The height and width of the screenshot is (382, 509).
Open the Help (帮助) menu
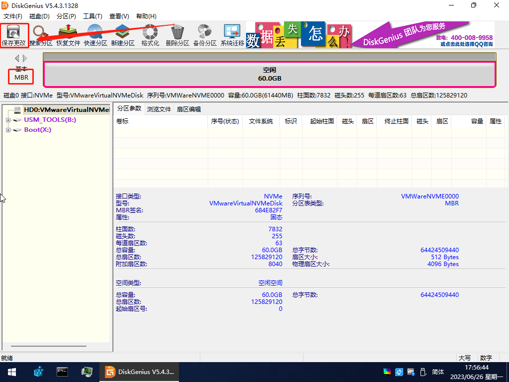pyautogui.click(x=146, y=16)
